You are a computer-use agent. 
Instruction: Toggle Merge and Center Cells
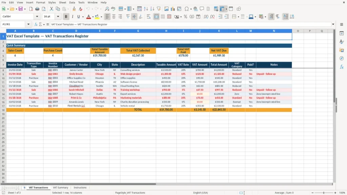pos(156,17)
